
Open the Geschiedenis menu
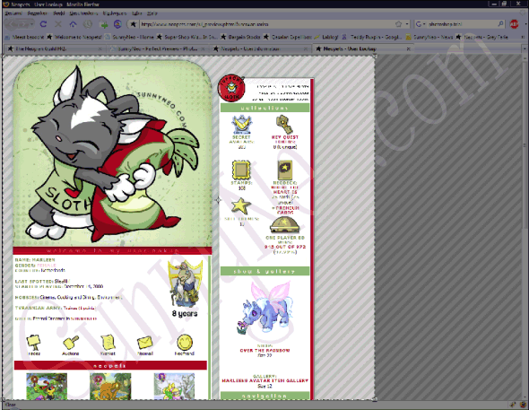(83, 13)
